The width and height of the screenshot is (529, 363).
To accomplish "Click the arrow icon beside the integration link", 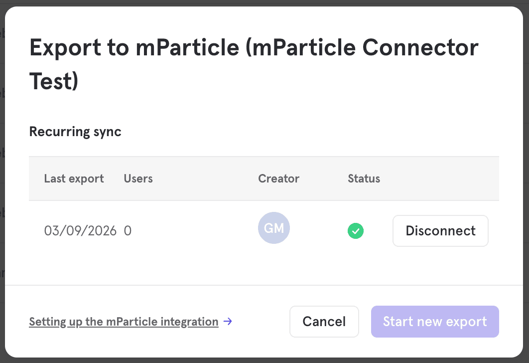I will click(228, 322).
